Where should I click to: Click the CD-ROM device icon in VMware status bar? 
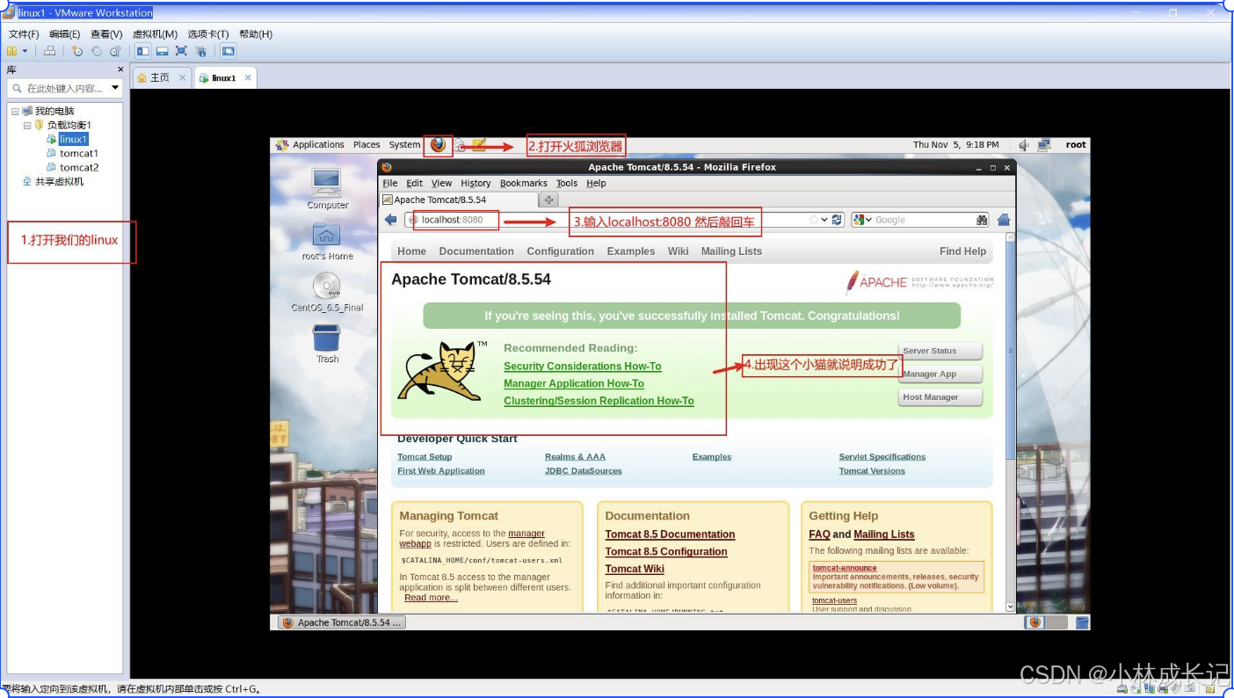pos(1136,688)
